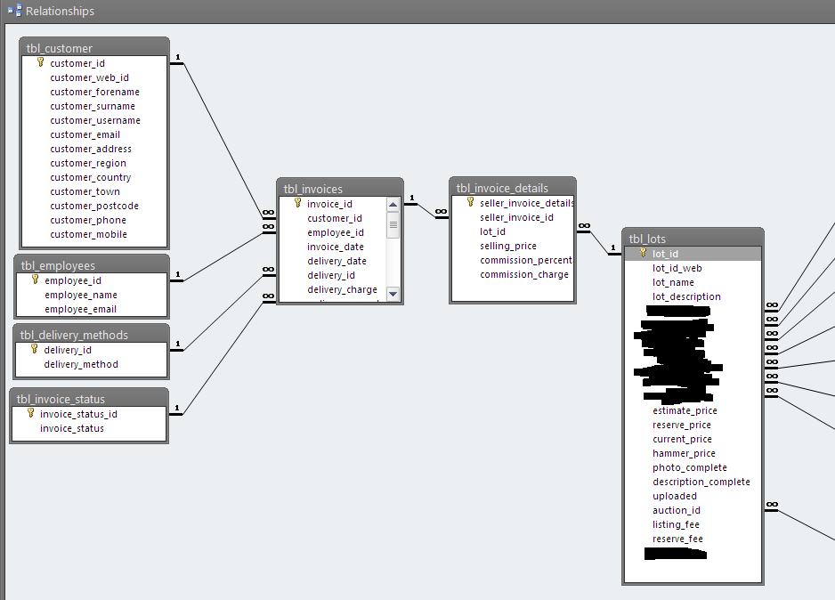This screenshot has height=600, width=835.
Task: Click the key icon next to employee_id in tbl_employees
Action: coord(35,280)
